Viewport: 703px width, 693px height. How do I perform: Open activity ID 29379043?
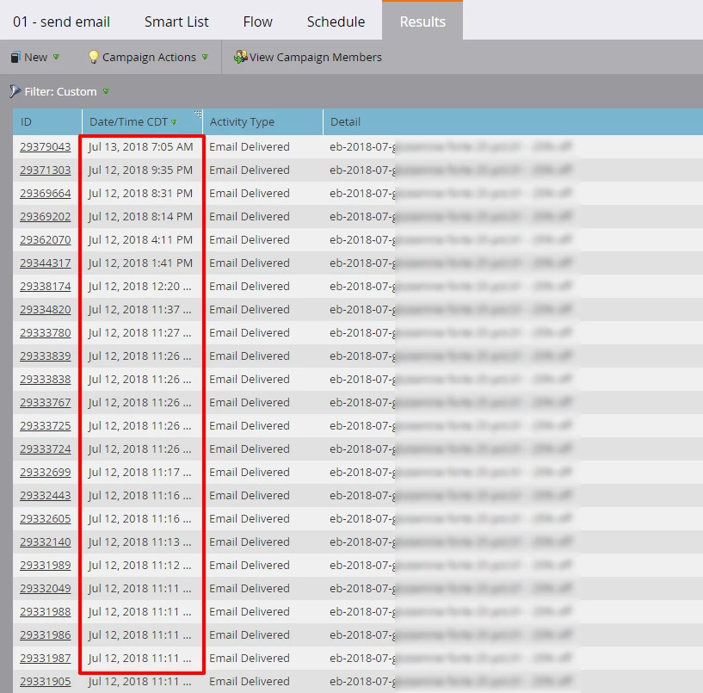coord(46,147)
